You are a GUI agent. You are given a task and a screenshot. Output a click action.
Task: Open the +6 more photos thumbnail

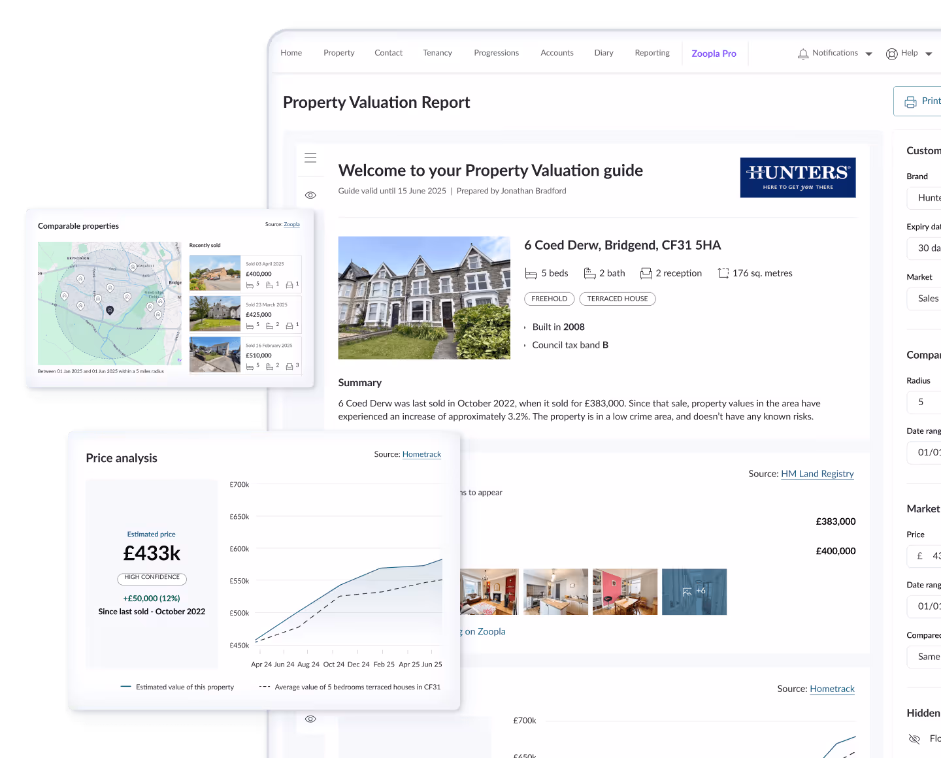694,592
